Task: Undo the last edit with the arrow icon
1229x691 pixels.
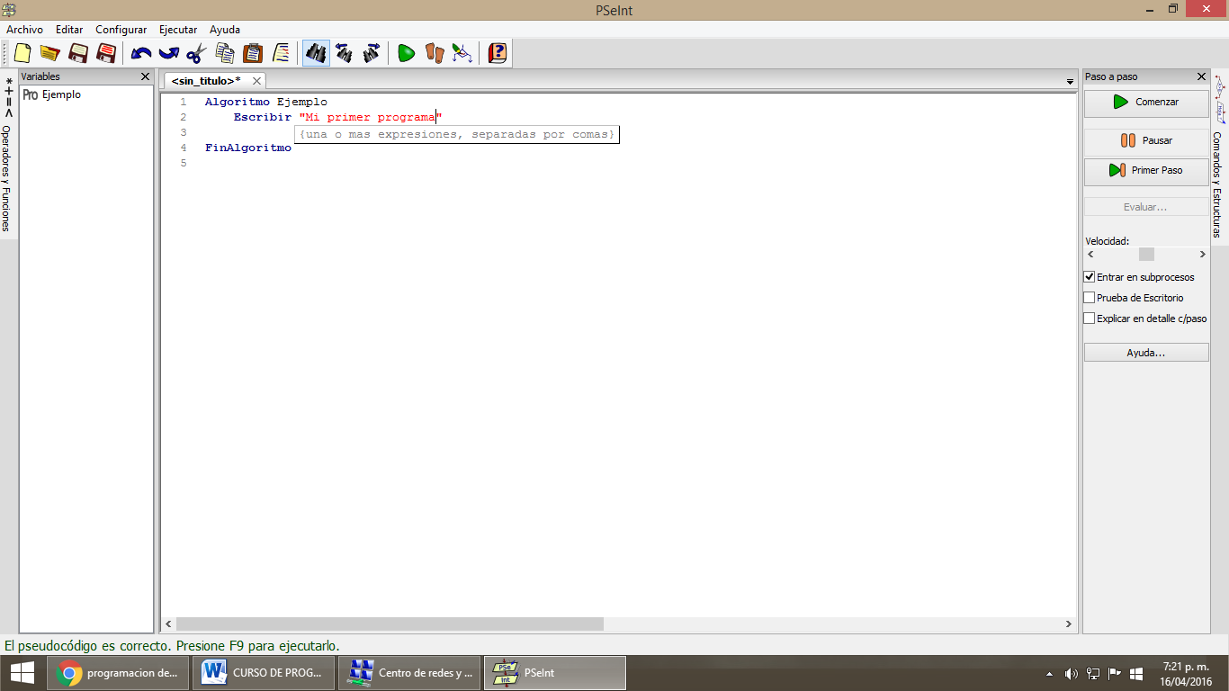Action: (x=140, y=53)
